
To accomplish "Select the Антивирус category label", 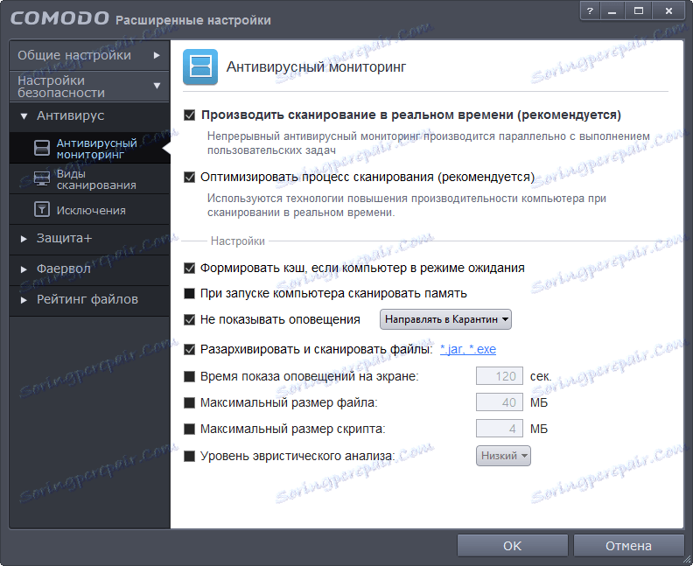I will coord(70,115).
